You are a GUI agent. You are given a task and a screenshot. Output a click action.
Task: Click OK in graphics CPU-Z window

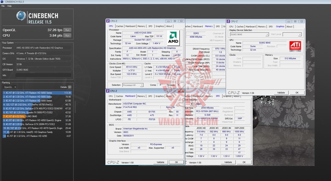pos(297,93)
